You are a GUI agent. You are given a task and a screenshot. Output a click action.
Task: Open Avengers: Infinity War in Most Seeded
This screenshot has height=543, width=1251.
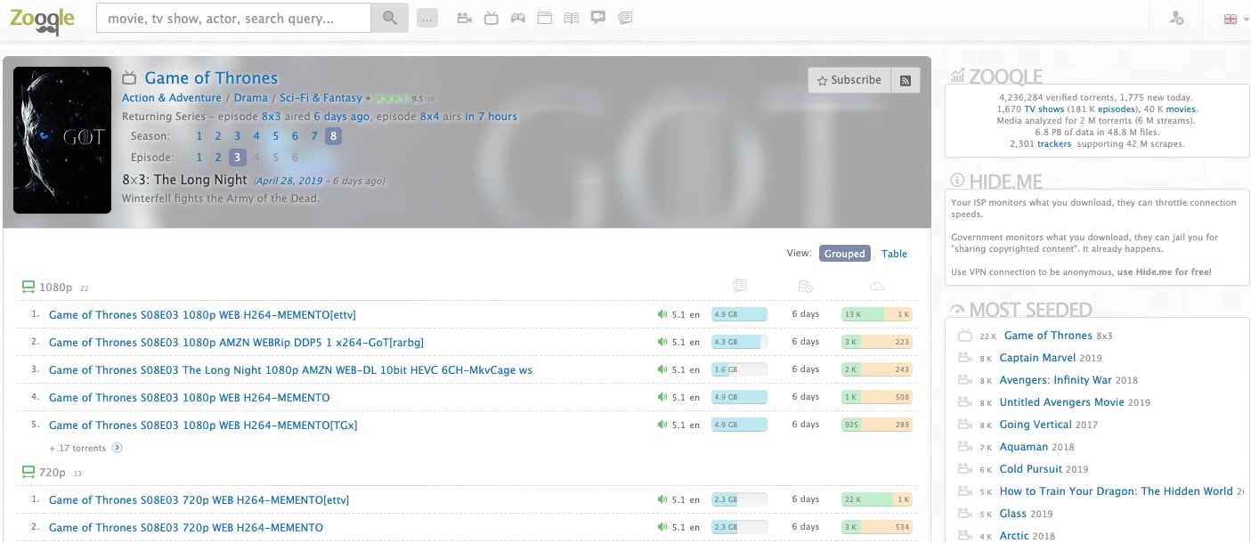(1055, 380)
